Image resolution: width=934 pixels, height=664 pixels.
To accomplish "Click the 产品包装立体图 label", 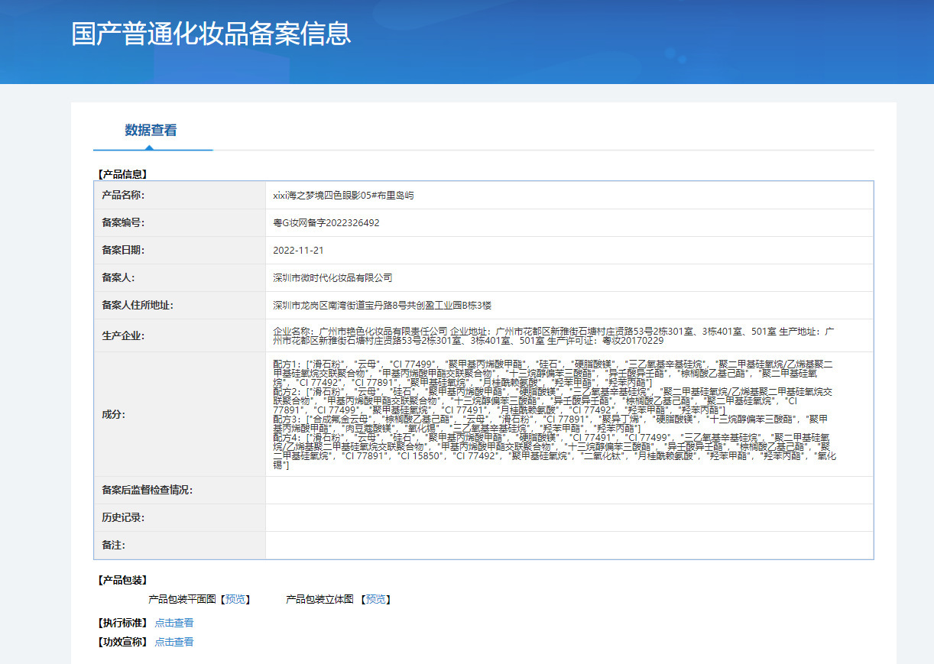I will point(319,599).
